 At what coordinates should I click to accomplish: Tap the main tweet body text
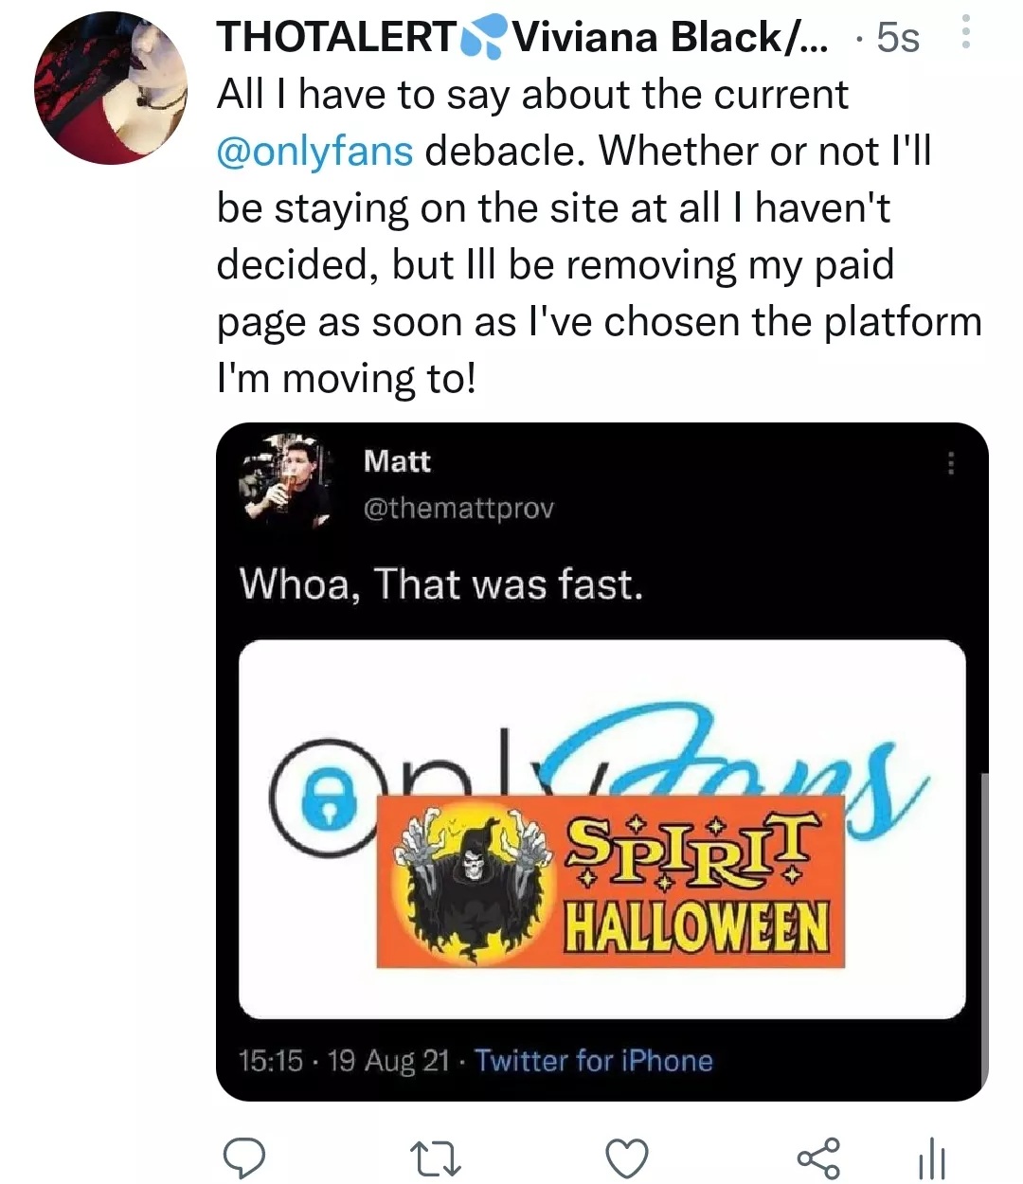point(597,237)
